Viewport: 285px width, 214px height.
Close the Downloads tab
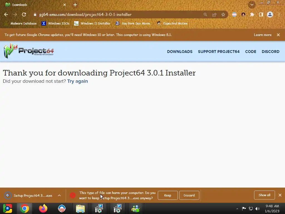click(x=65, y=5)
